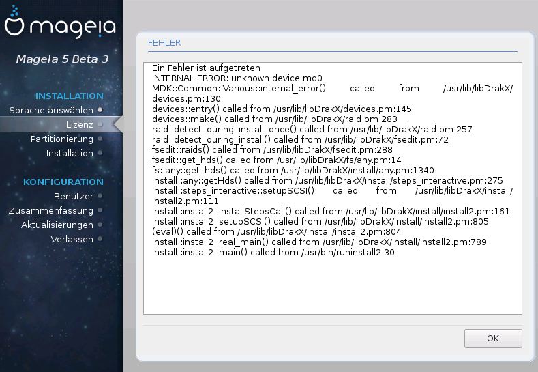This screenshot has width=538, height=372.
Task: Click the line mentioning steps_interactive.pm:275
Action: coord(327,181)
